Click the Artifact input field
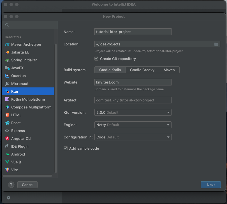The width and height of the screenshot is (227, 204). (133, 100)
